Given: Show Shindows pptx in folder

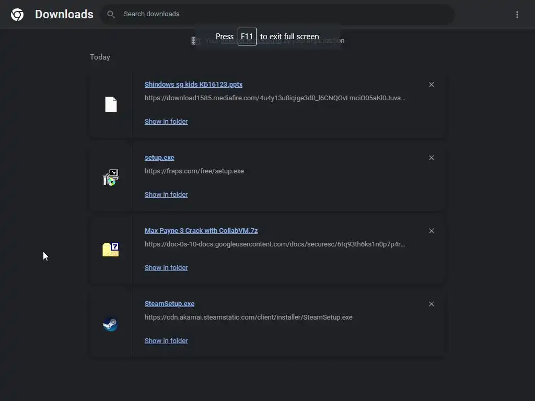Looking at the screenshot, I should pyautogui.click(x=166, y=121).
